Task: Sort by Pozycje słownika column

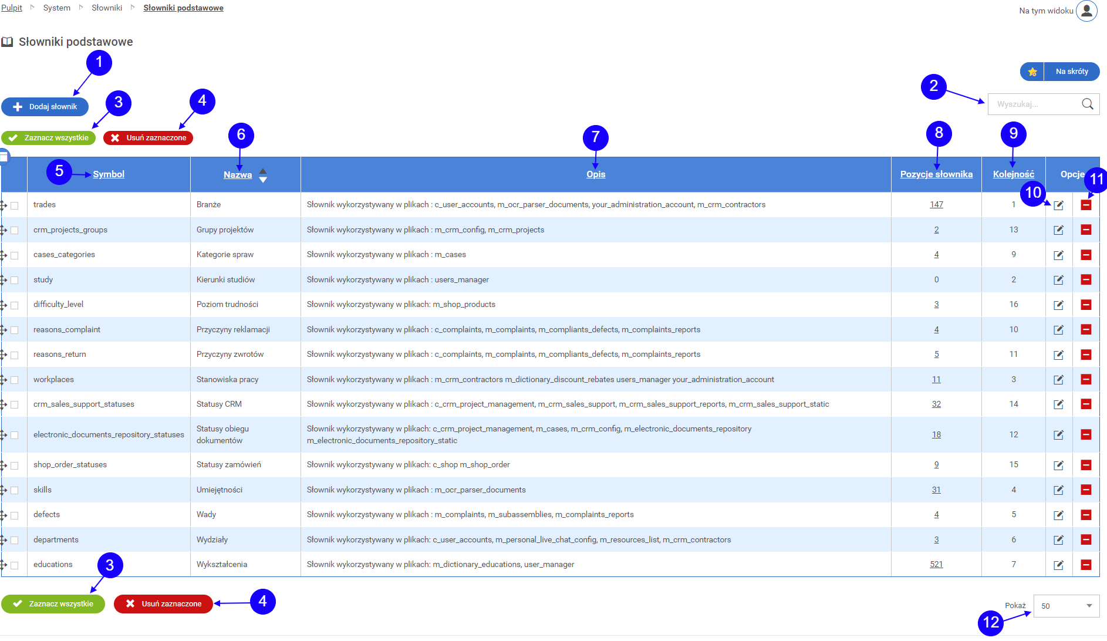Action: tap(936, 174)
